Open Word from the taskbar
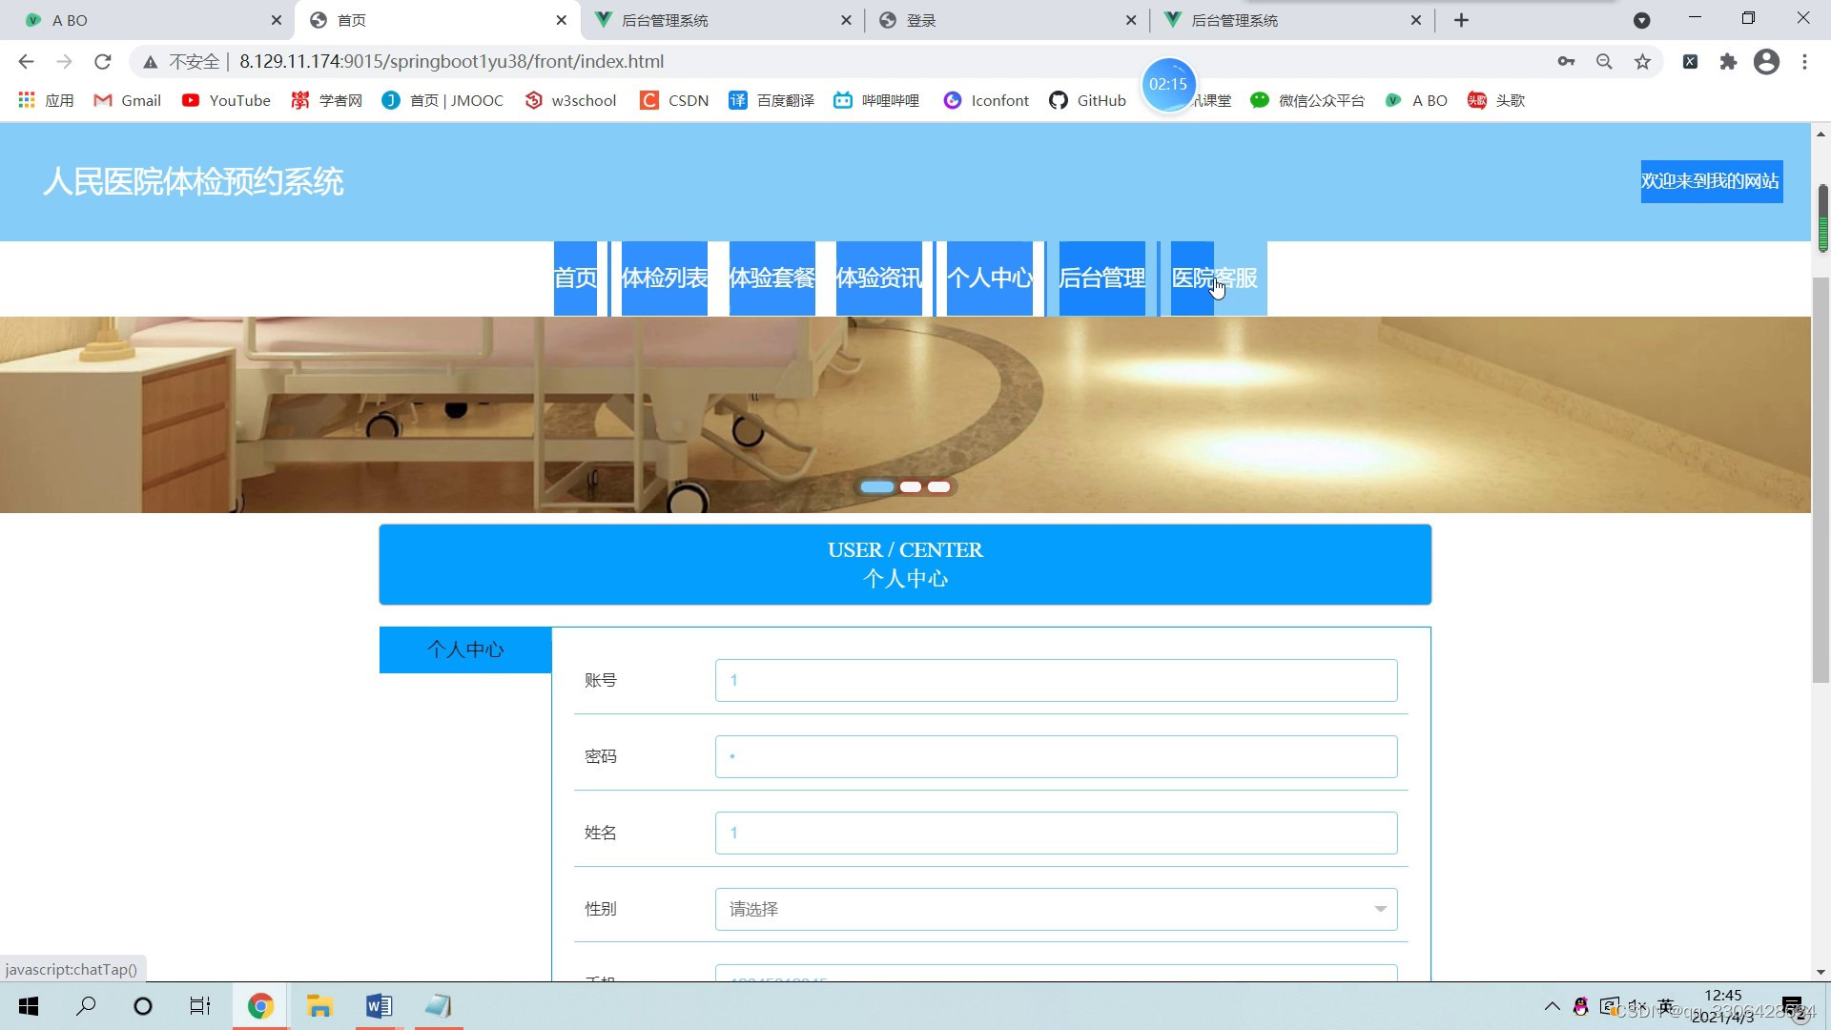The height and width of the screenshot is (1030, 1831). pos(379,1005)
